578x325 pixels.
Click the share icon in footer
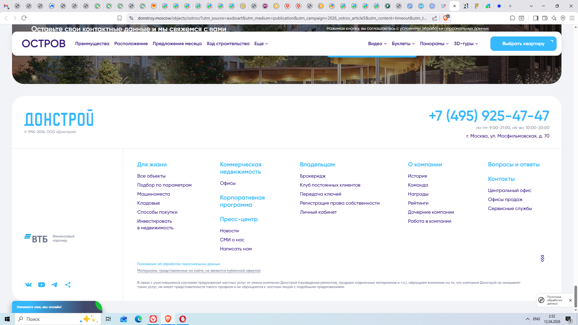pos(68,285)
